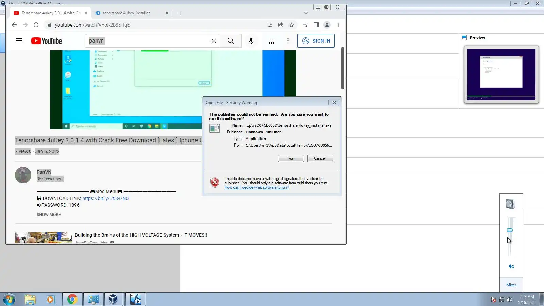The image size is (544, 306).
Task: Open the Chrome profile avatar
Action: (x=327, y=25)
